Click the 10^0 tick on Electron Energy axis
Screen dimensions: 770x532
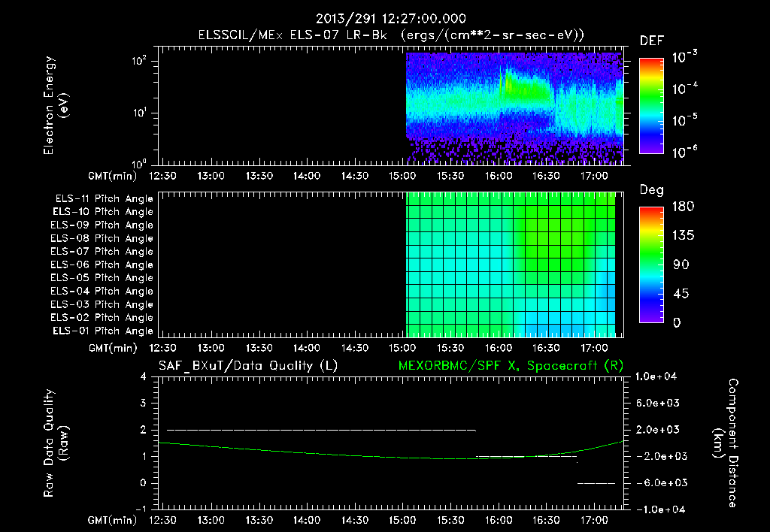click(x=139, y=163)
